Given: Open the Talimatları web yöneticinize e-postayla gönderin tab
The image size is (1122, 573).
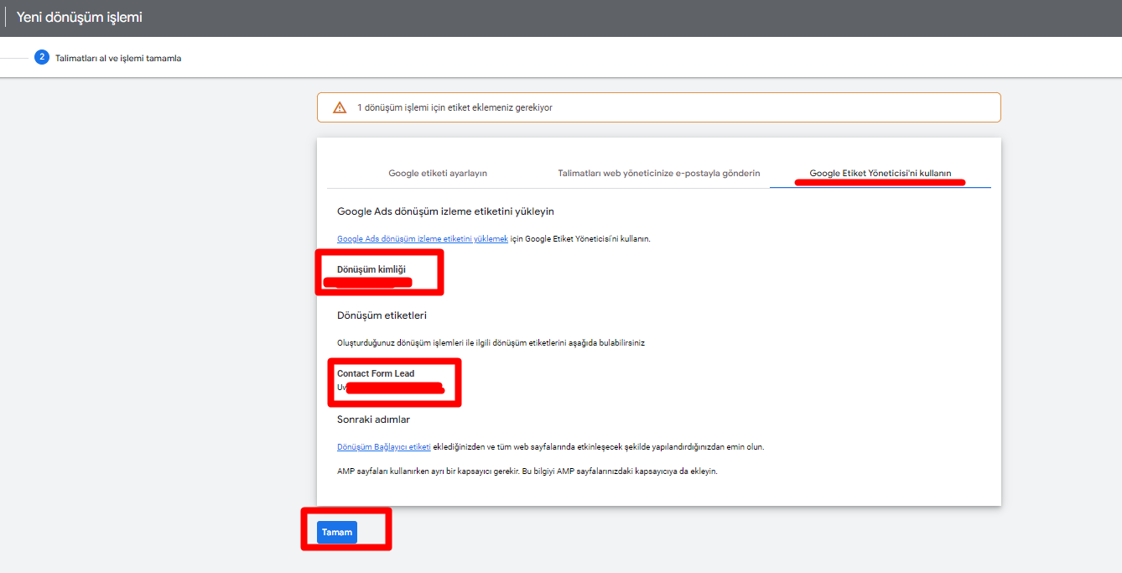Looking at the screenshot, I should pos(658,173).
